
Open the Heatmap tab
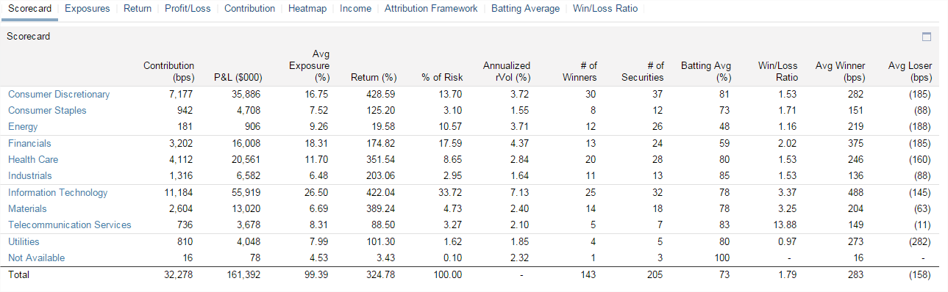(x=307, y=9)
